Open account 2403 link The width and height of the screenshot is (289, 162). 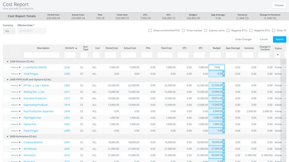(x=67, y=86)
